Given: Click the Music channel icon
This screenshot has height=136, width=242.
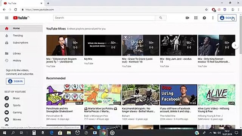Looking at the screenshot, I should [7, 98].
